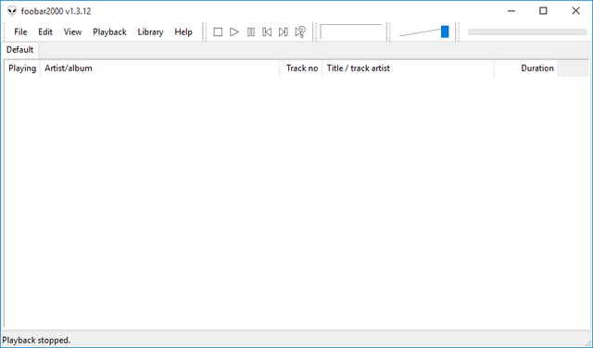Viewport: 593px width, 348px height.
Task: Go to previous track
Action: pos(267,32)
